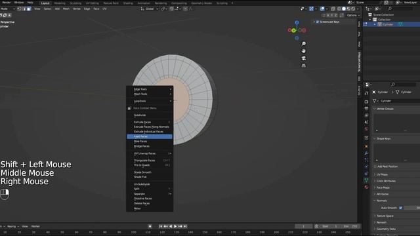
Task: Open the pivot point dropdown
Action: pyautogui.click(x=164, y=9)
